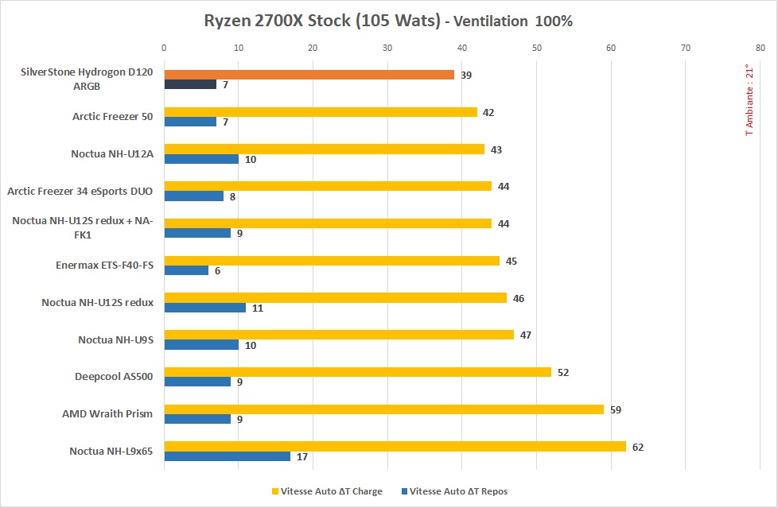The height and width of the screenshot is (508, 778).
Task: Select Noctua NH-L9x65 blue repos bar
Action: 228,456
